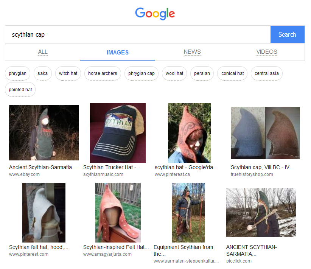Select the saka filter chip
This screenshot has height=269, width=311.
coord(43,73)
